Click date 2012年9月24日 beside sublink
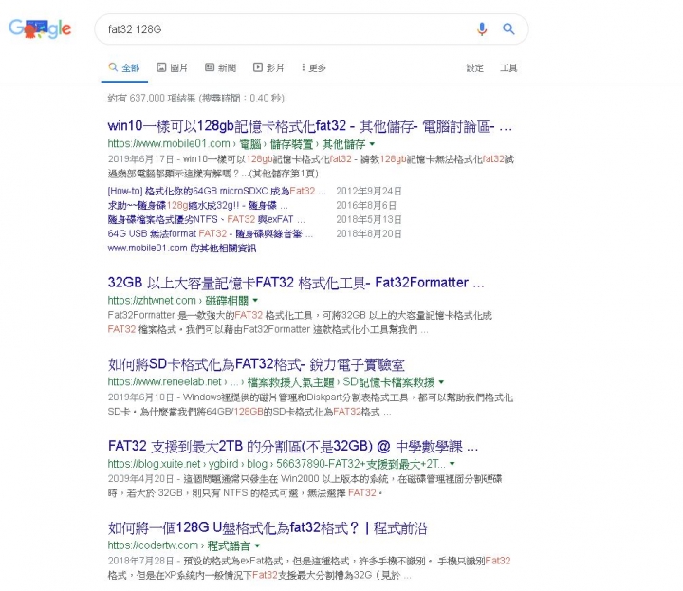Screen dimensions: 683x591 tap(368, 191)
